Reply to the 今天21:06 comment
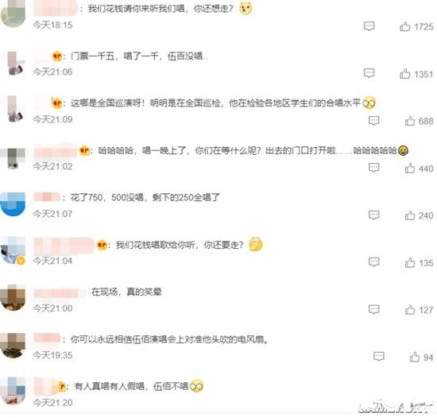The image size is (437, 418). (x=369, y=73)
